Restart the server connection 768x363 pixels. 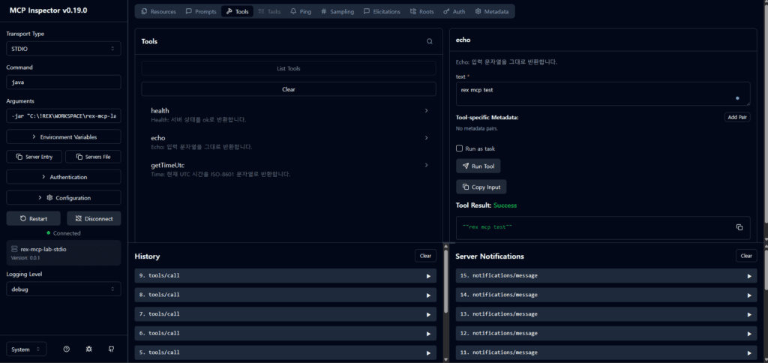[34, 218]
